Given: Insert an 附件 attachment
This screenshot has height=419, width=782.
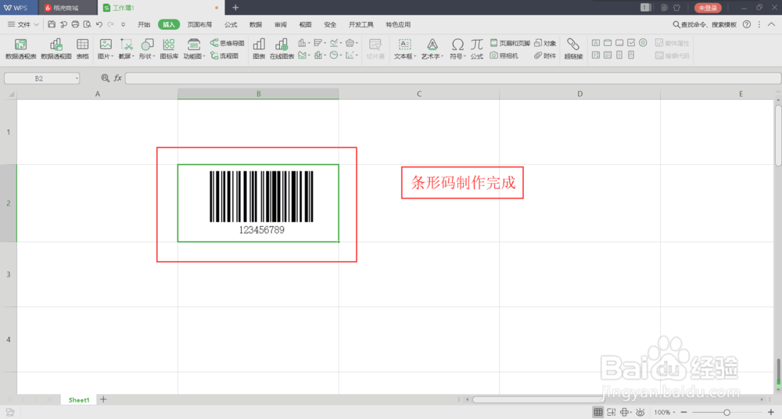Looking at the screenshot, I should click(x=546, y=56).
